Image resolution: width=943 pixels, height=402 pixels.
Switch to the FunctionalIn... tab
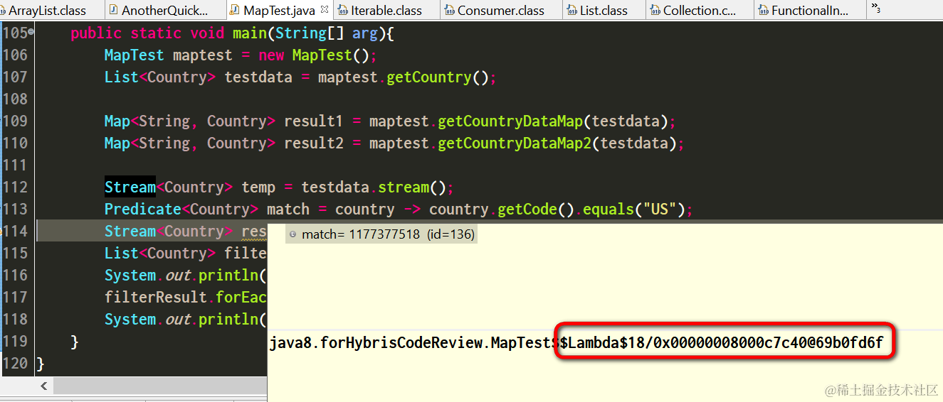810,10
